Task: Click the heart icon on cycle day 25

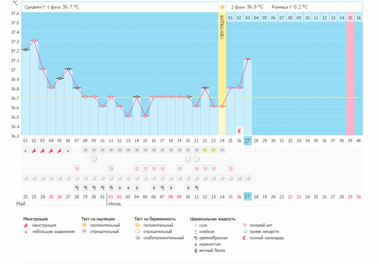Action: point(230,169)
